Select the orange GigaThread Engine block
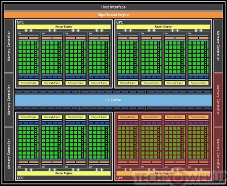 [x=113, y=15]
